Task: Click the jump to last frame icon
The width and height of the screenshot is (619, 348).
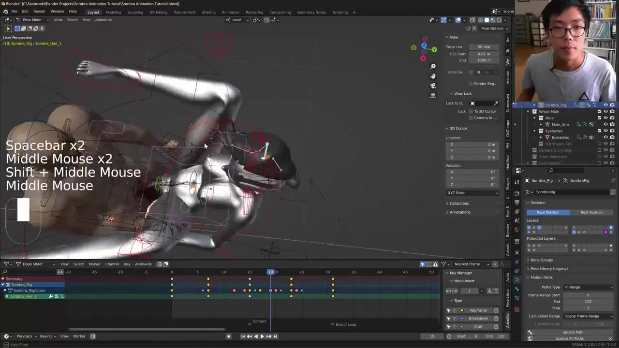Action: tap(276, 336)
